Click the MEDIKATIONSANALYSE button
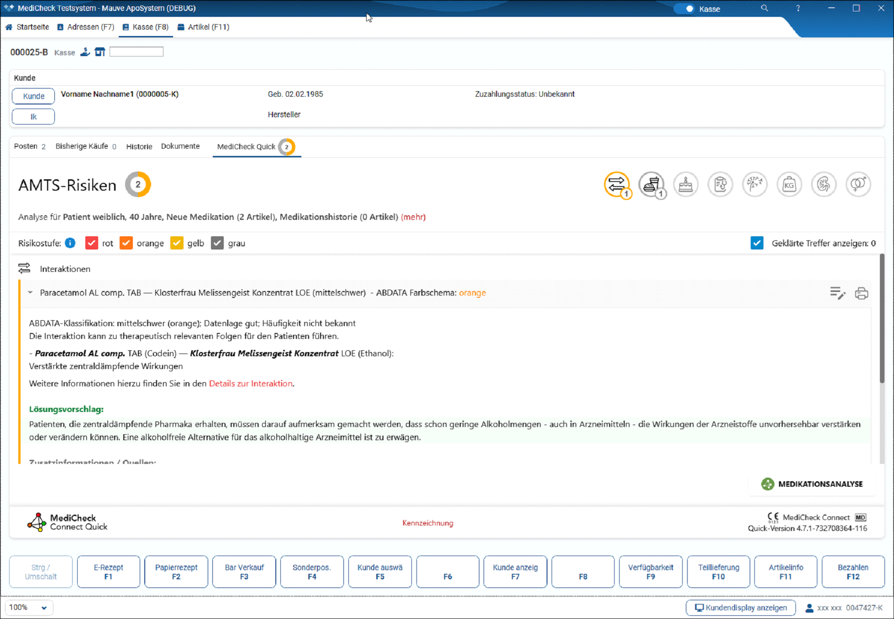Viewport: 894px width, 619px height. 812,484
